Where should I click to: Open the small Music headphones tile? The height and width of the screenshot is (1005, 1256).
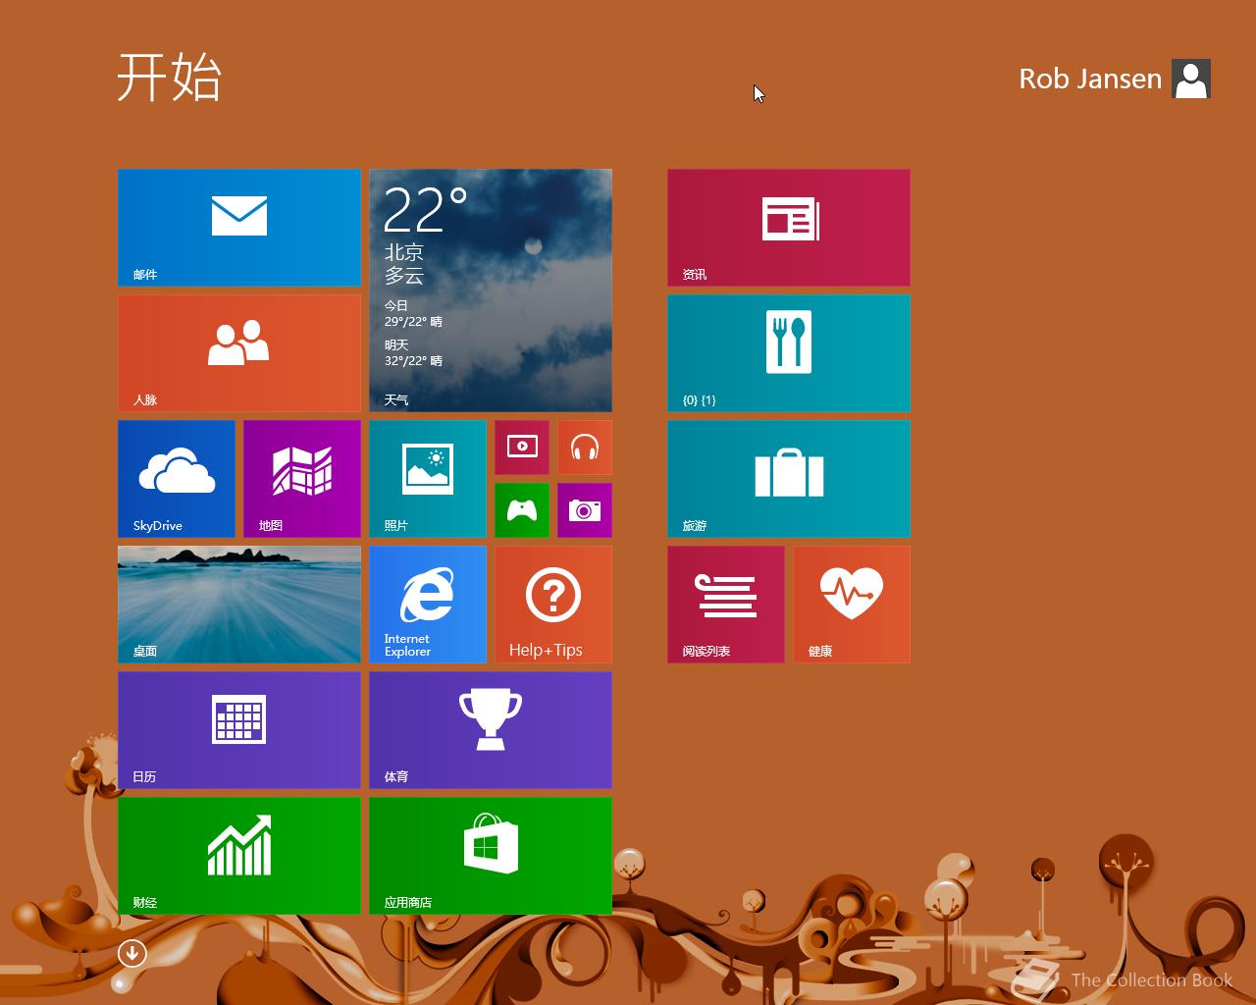[585, 448]
